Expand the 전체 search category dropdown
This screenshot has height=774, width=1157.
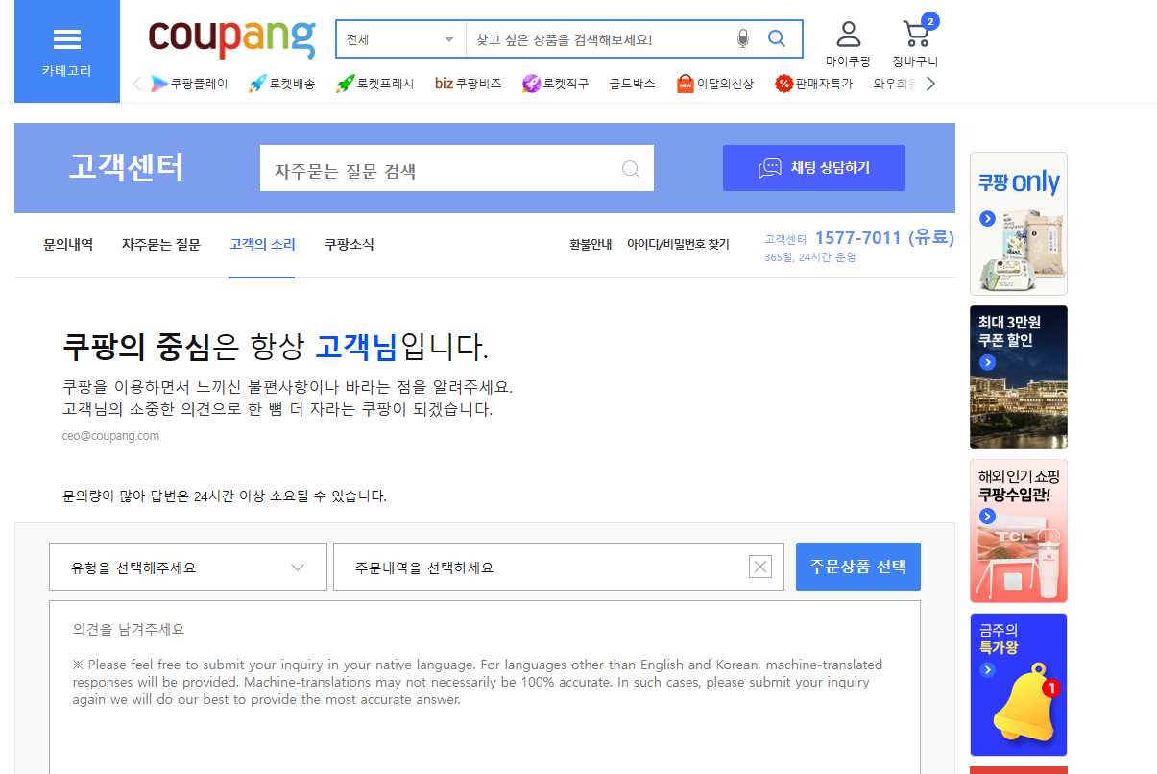401,39
